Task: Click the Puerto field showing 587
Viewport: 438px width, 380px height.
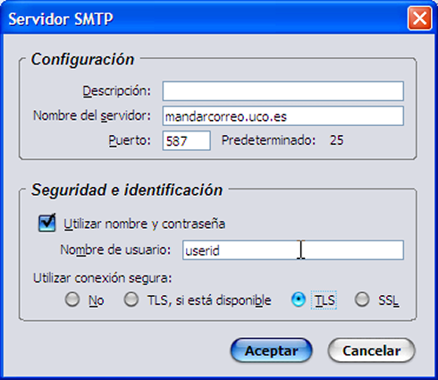Action: click(187, 140)
